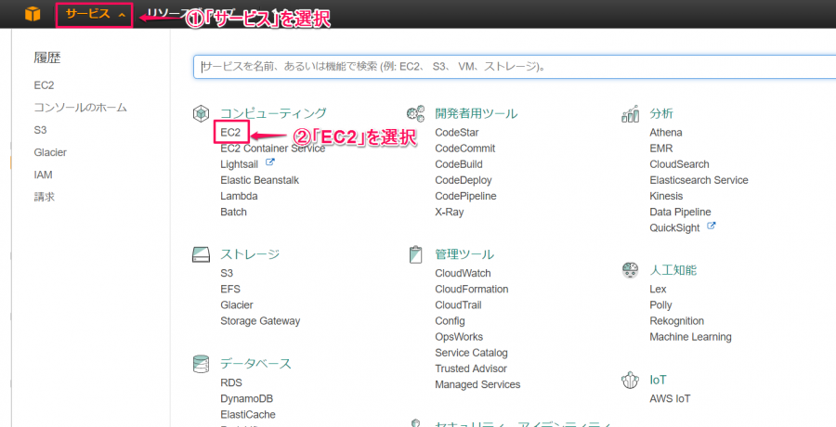Image resolution: width=836 pixels, height=427 pixels.
Task: Select コンソールのホーム in history
Action: [x=81, y=108]
